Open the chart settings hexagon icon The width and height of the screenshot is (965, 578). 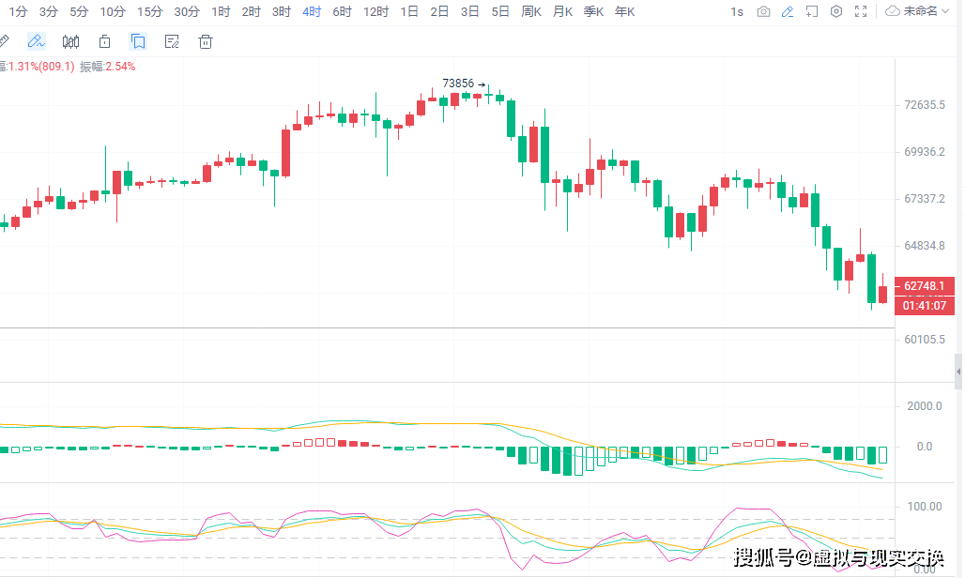tap(835, 12)
